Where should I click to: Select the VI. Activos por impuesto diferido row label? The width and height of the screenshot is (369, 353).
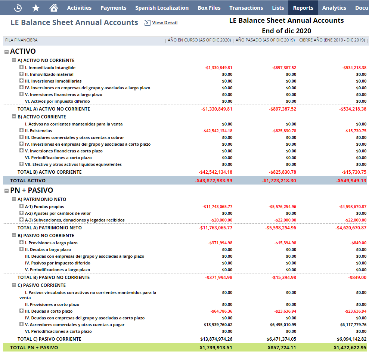click(x=58, y=102)
